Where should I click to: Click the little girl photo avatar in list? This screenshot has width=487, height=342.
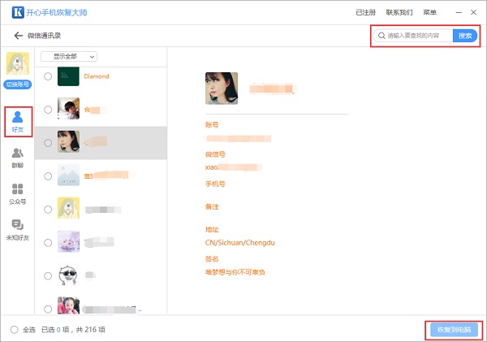tap(68, 305)
